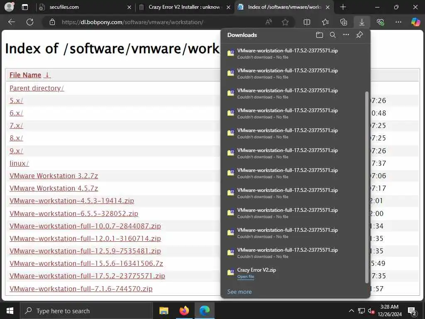Reload the page with refresh icon
This screenshot has height=319, width=425.
coord(30,22)
